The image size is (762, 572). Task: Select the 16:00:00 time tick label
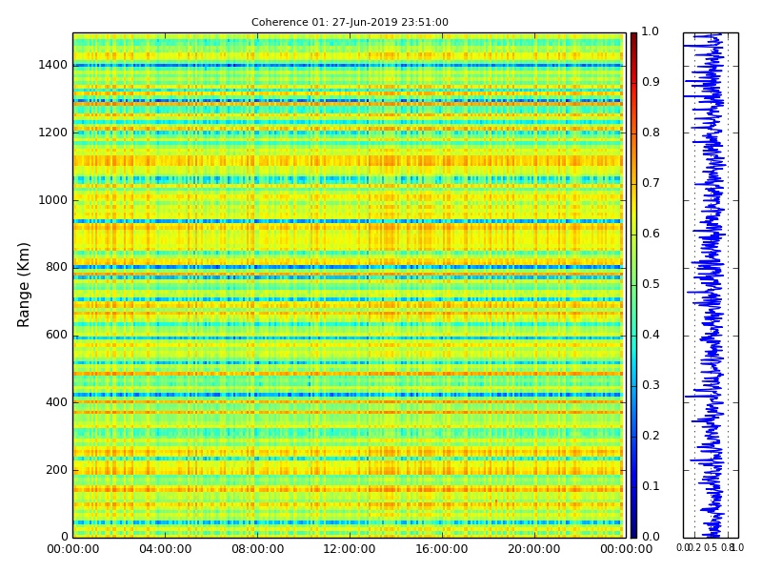pyautogui.click(x=442, y=549)
